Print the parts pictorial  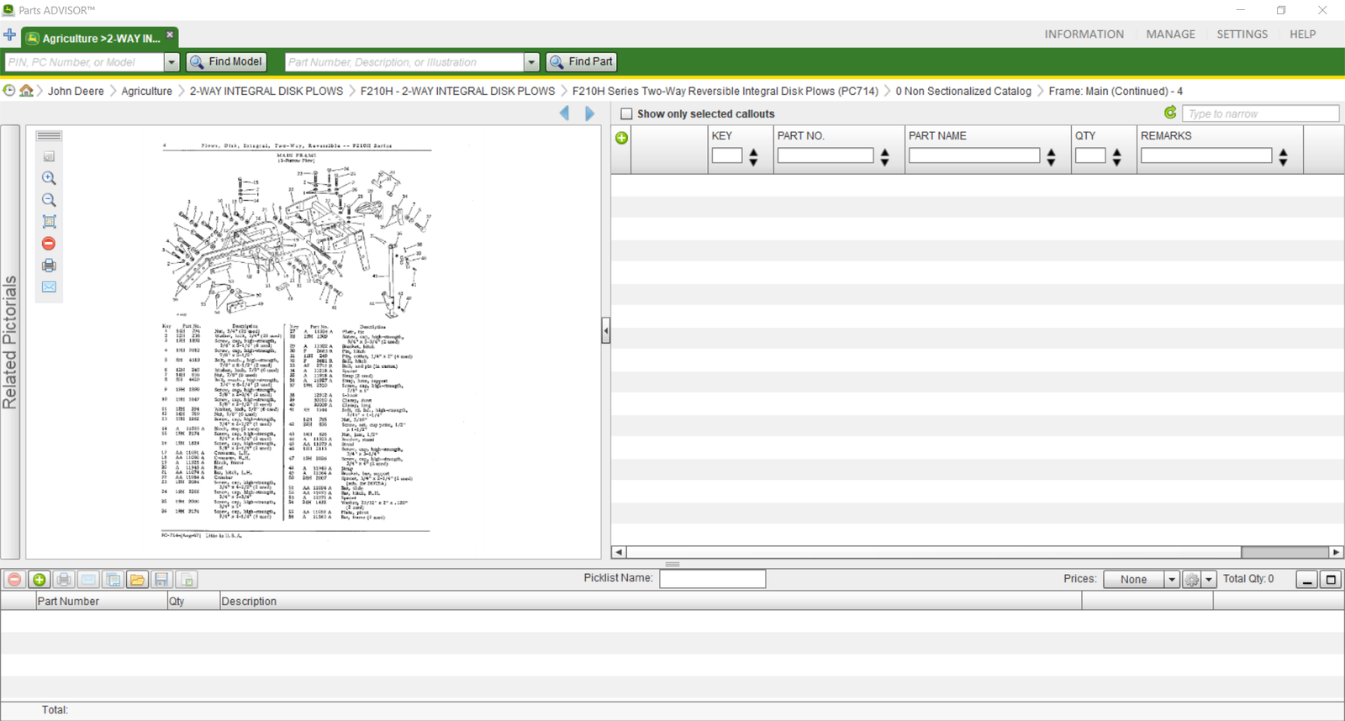click(49, 266)
